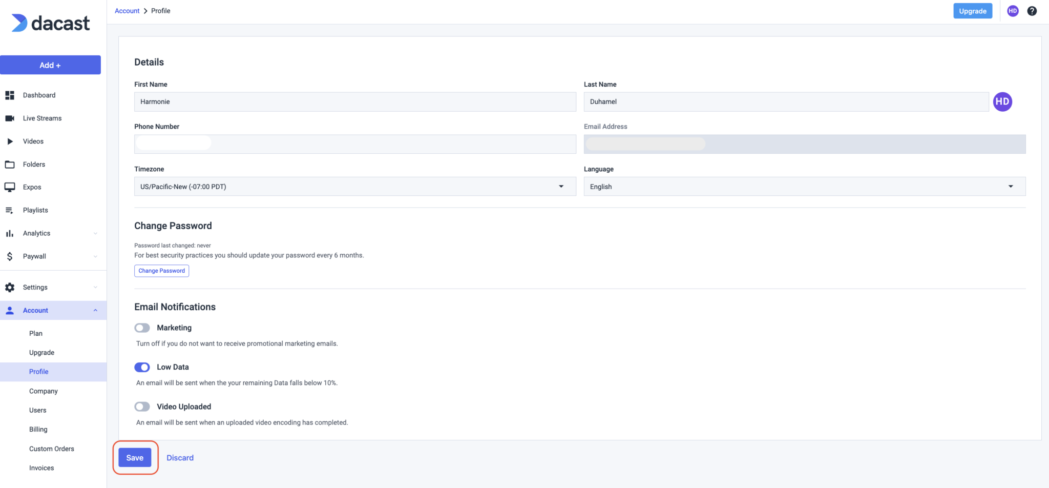This screenshot has width=1049, height=488.
Task: Click the Last Name field
Action: coord(786,101)
